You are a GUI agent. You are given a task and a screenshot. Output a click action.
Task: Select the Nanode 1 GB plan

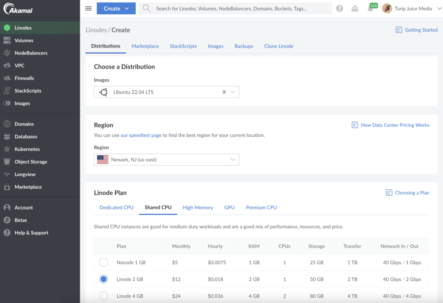coord(103,262)
